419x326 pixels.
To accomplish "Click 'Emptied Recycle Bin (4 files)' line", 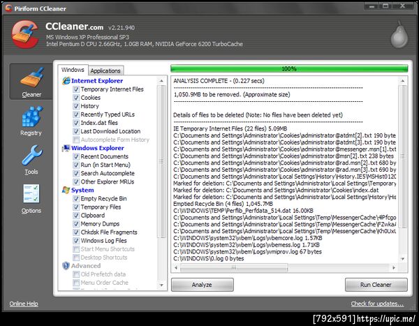I will (x=223, y=204).
